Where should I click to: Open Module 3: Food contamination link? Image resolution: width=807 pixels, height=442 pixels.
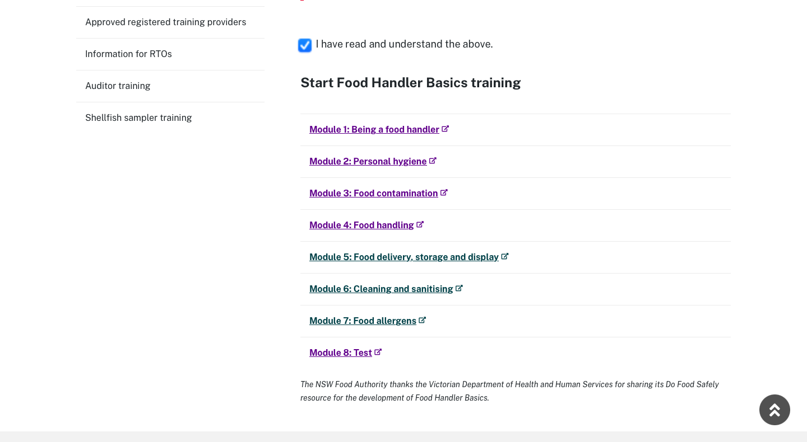tap(374, 194)
